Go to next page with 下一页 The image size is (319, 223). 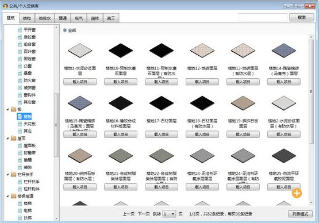click(144, 214)
